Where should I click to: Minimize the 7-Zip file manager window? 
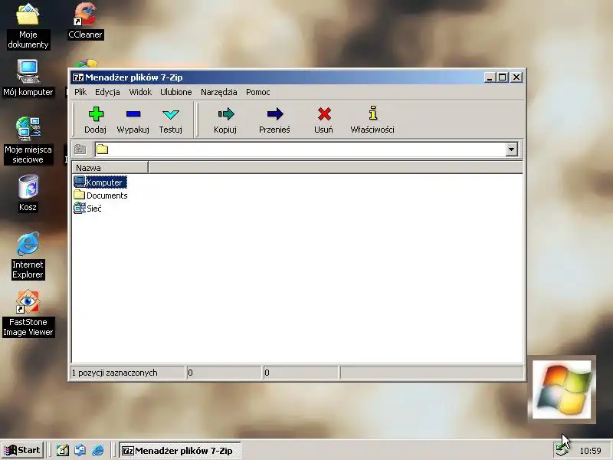490,77
